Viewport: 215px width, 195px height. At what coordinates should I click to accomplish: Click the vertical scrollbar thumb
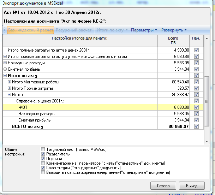click(207, 101)
